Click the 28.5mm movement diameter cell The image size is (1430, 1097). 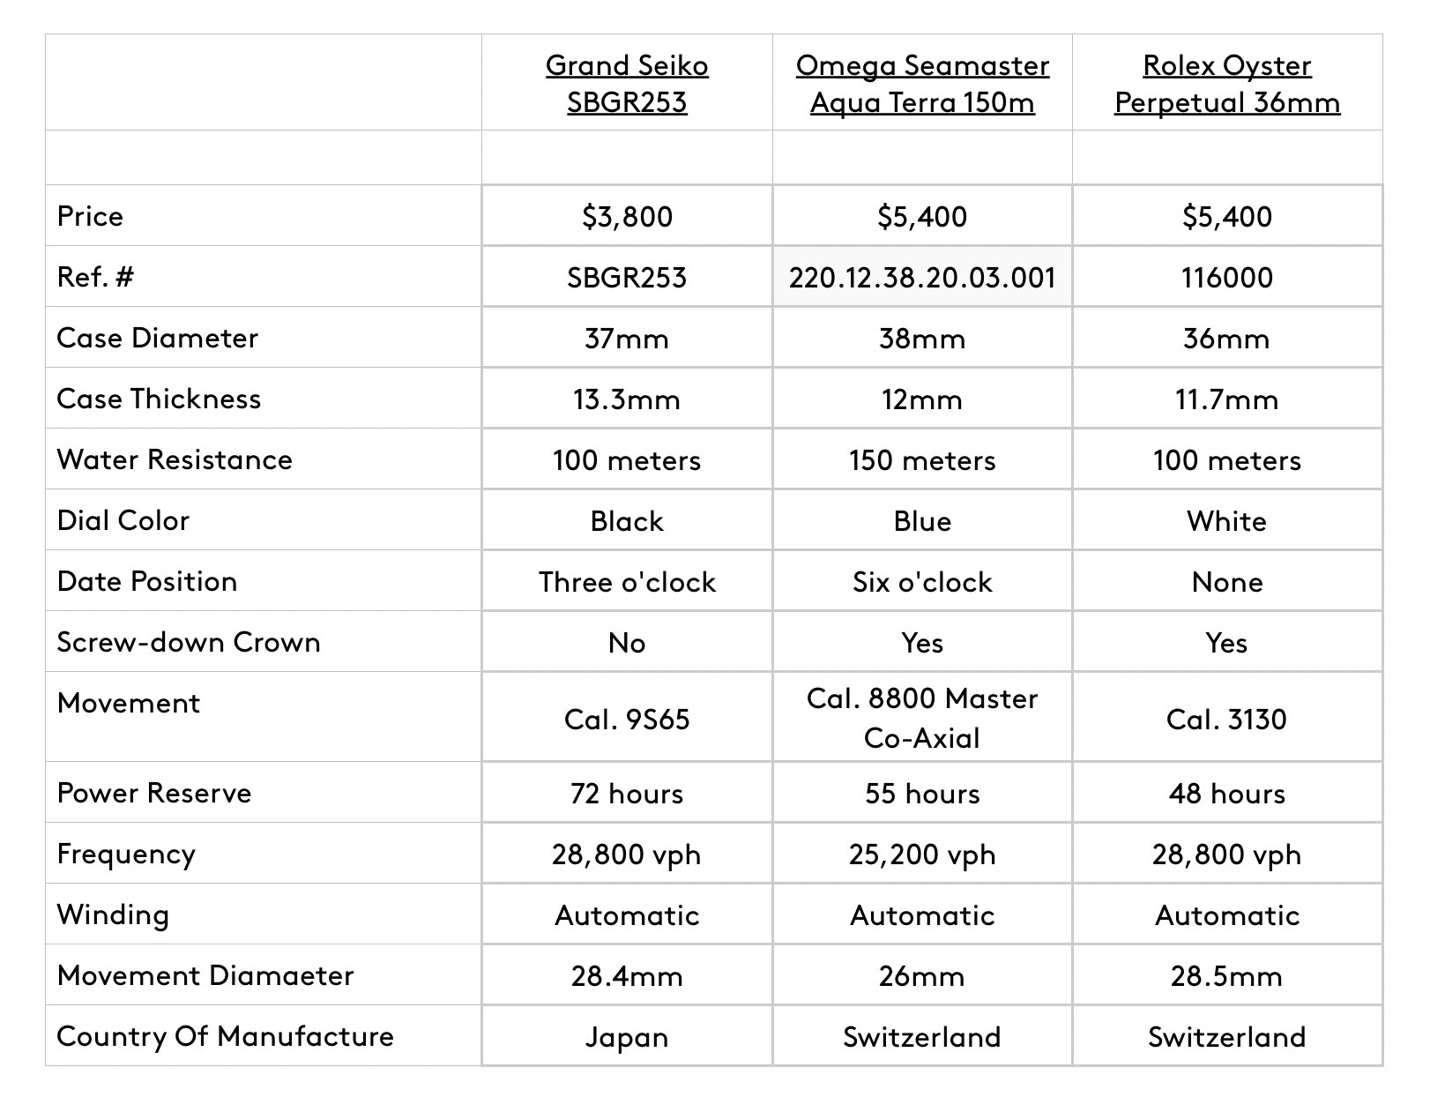[x=1226, y=976]
